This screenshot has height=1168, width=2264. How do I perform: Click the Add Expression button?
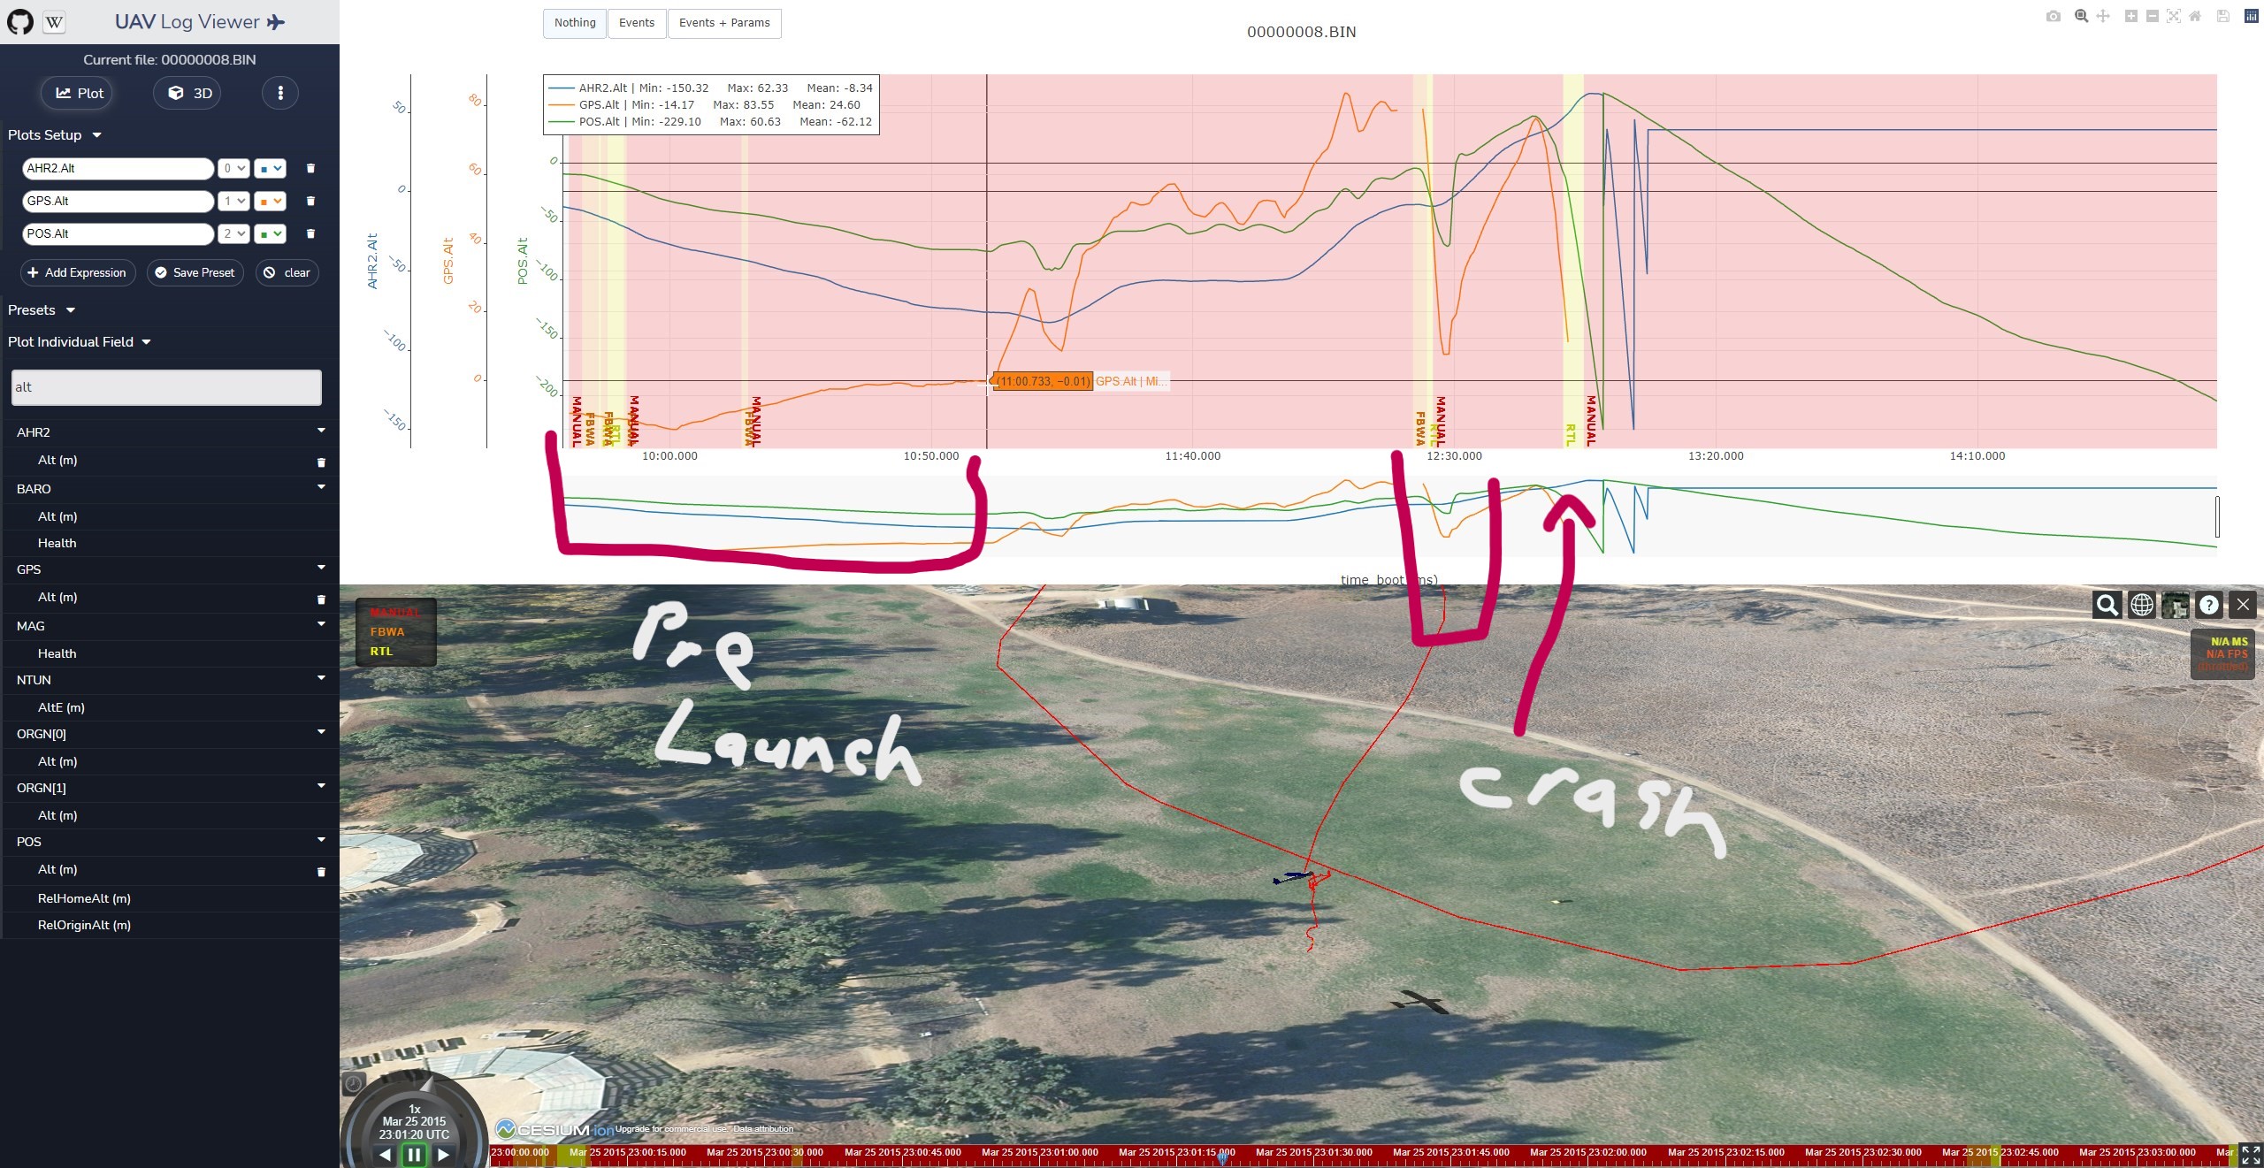point(77,272)
